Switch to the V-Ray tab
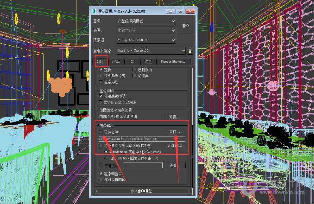The height and width of the screenshot is (204, 314). pos(116,62)
